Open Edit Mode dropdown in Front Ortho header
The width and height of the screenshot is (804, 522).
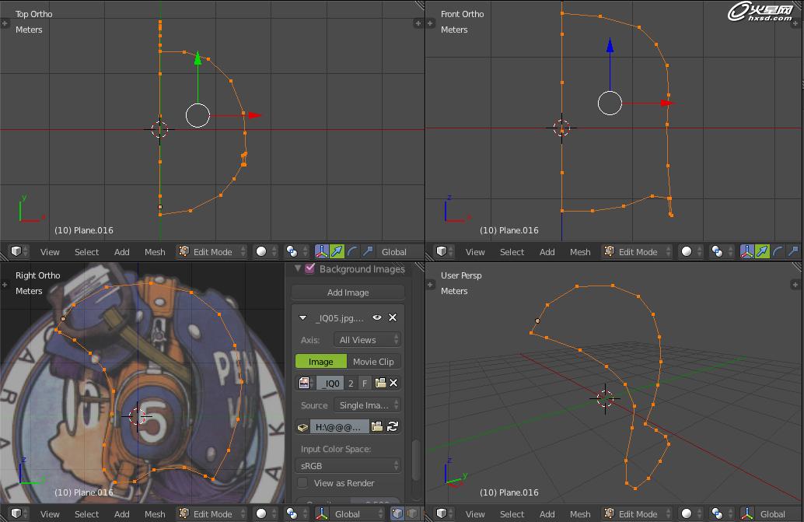tap(638, 251)
